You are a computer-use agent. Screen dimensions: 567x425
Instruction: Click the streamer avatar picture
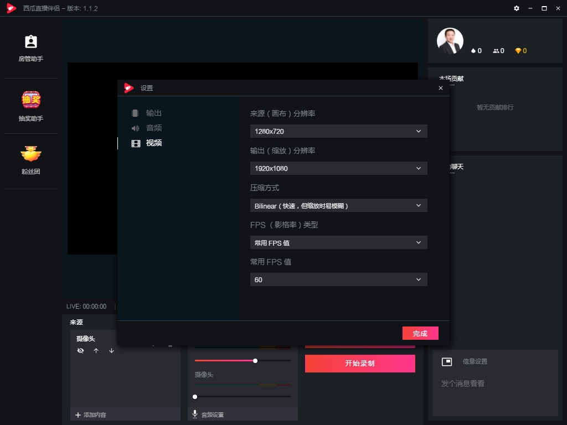[450, 42]
